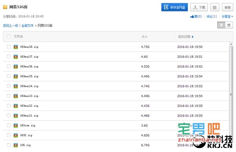236x152 pixels.
Task: Check the box for 163com.zip
Action: [9, 125]
